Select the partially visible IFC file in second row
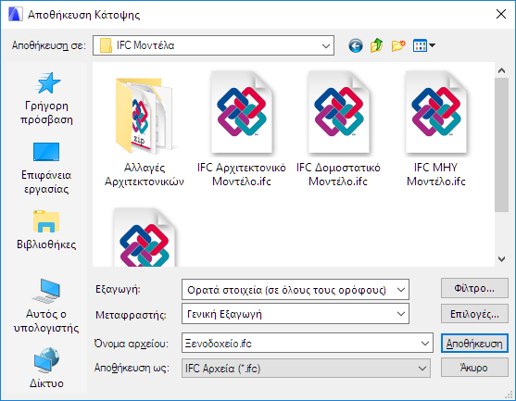516x401 pixels. [x=145, y=237]
